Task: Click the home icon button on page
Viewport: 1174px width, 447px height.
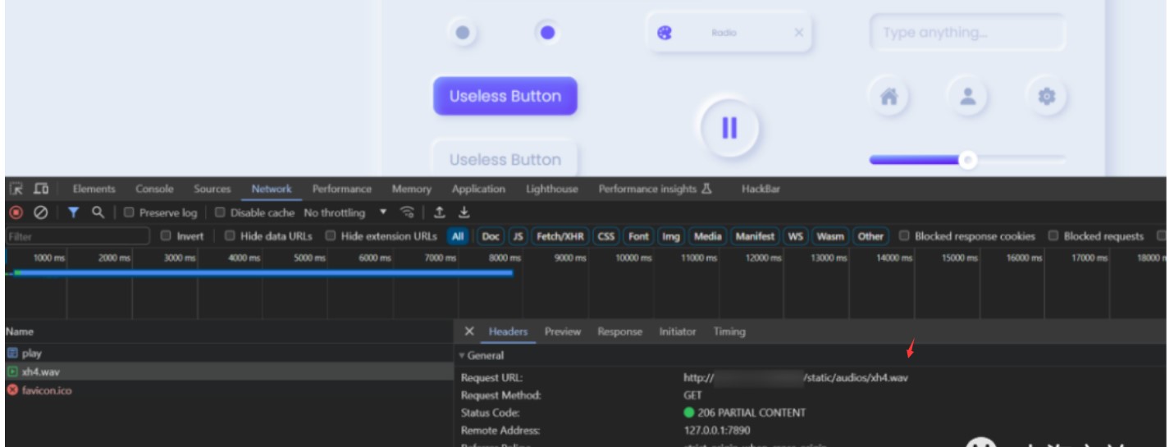Action: tap(888, 97)
